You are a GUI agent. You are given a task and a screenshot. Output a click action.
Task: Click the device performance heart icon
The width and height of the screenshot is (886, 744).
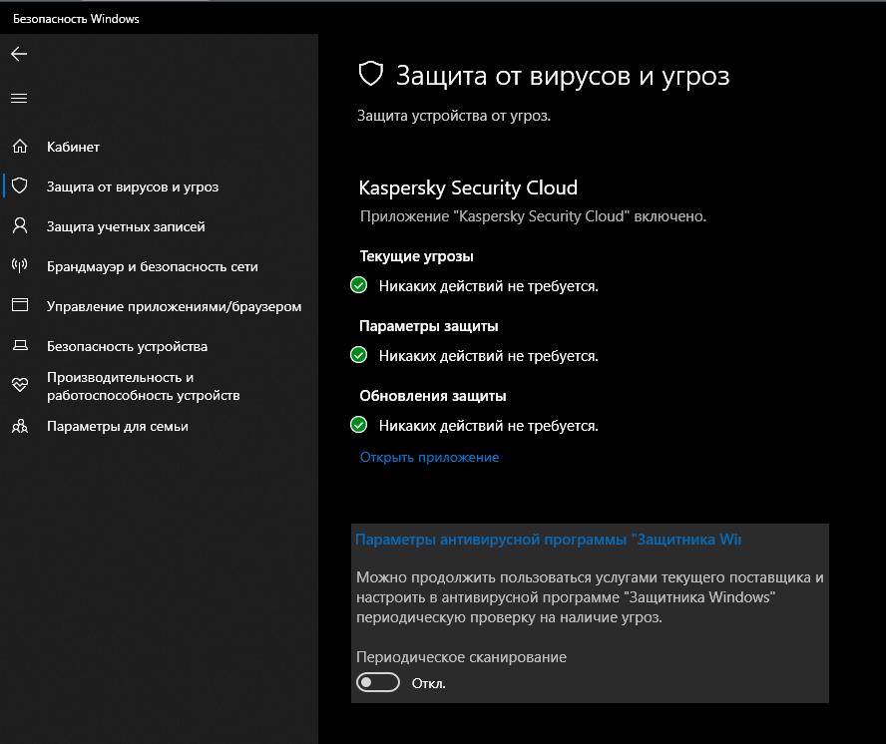pyautogui.click(x=20, y=385)
